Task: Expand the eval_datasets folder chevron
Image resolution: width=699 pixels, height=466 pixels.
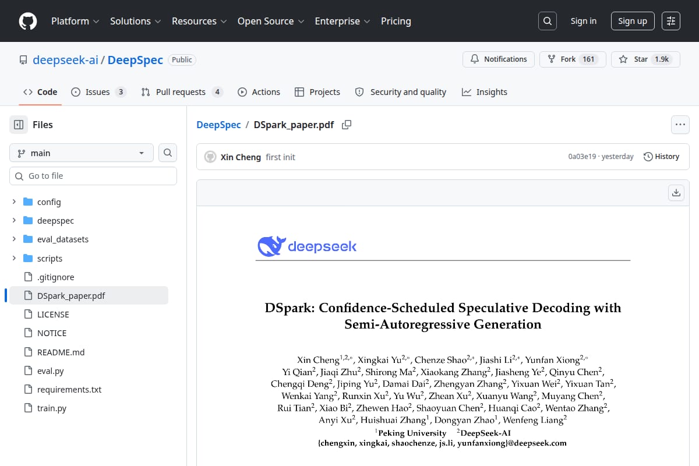Action: coord(14,239)
